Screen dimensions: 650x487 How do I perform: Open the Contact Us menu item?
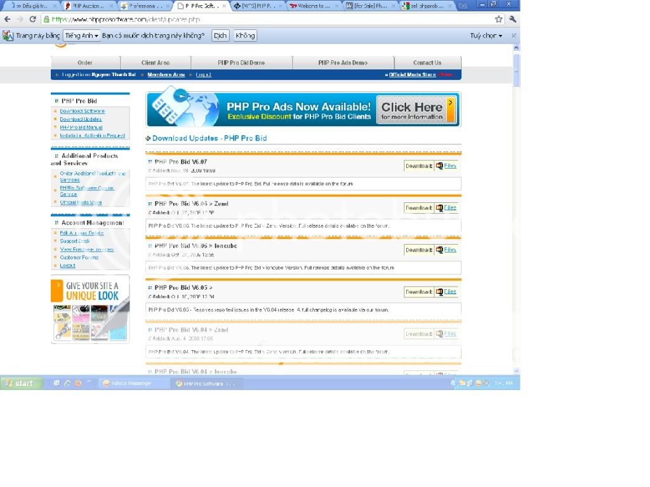click(427, 63)
